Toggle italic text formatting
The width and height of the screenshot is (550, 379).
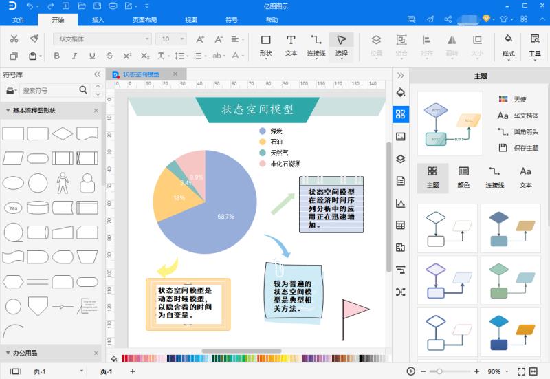coord(74,56)
